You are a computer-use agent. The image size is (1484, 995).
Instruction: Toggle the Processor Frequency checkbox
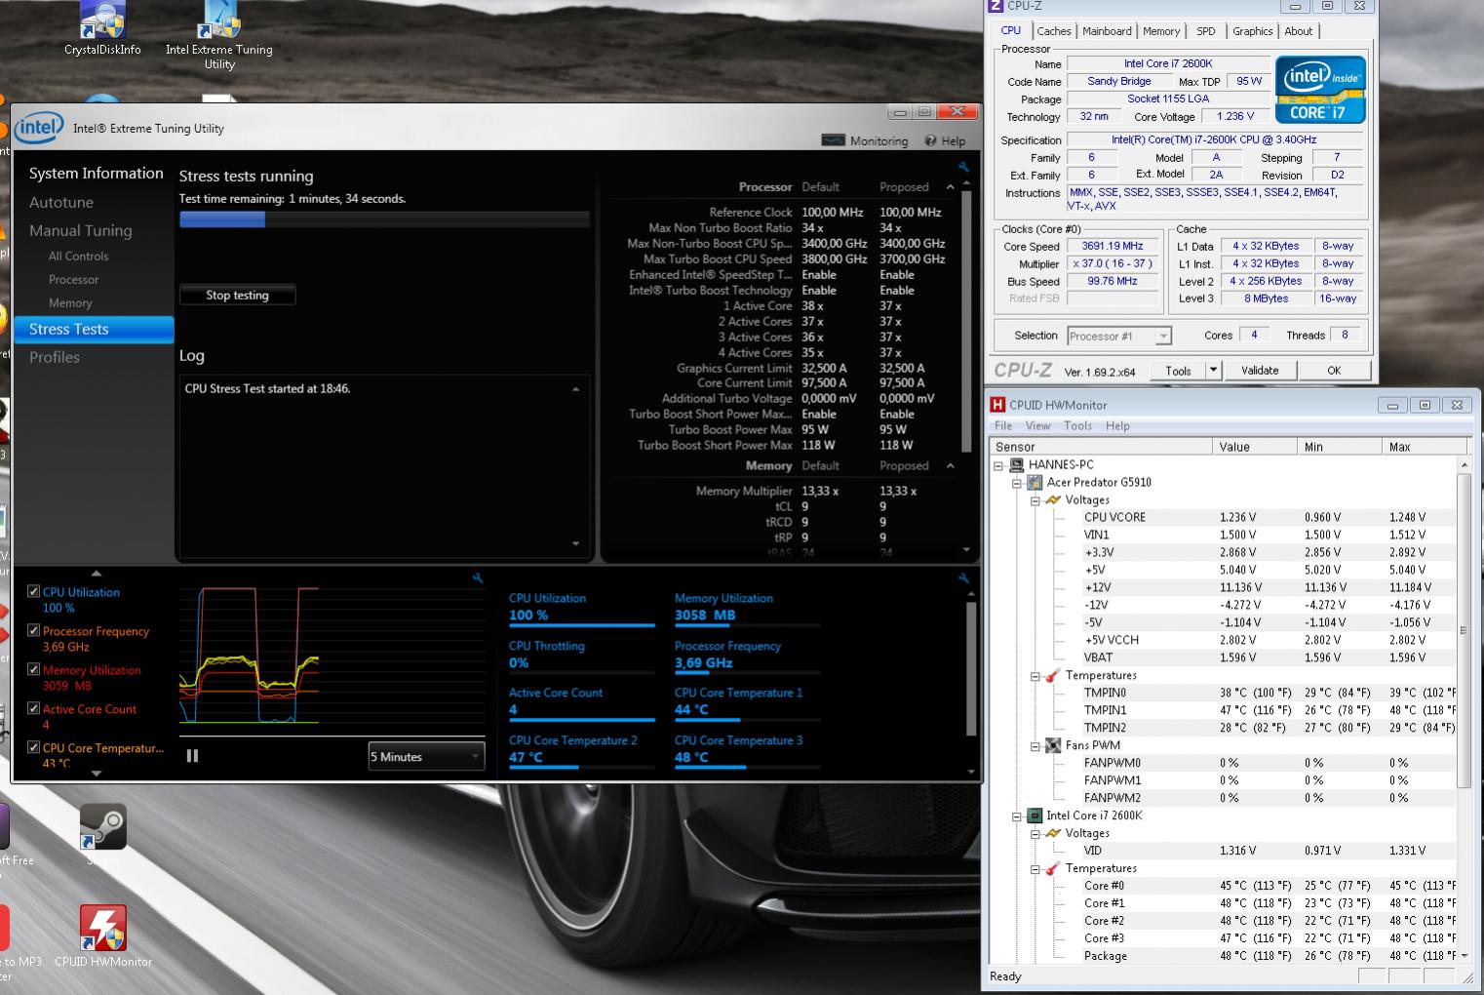coord(34,631)
